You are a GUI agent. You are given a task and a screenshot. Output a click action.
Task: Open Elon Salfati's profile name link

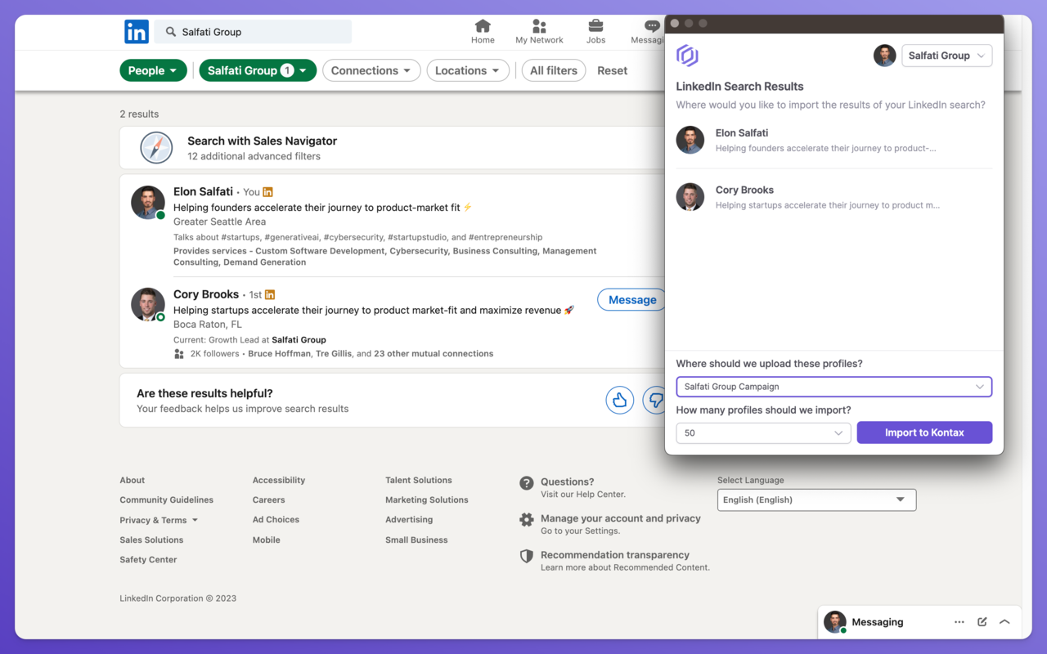203,191
